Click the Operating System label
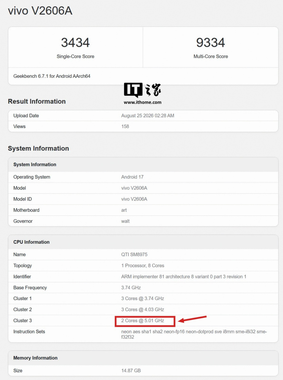Viewport: 283px width, 380px height. coord(32,177)
